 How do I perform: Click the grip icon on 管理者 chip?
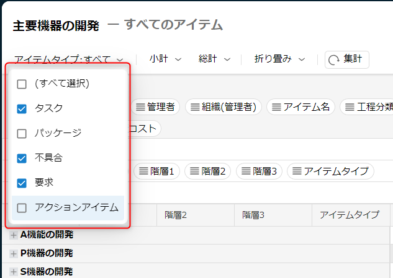(140, 107)
